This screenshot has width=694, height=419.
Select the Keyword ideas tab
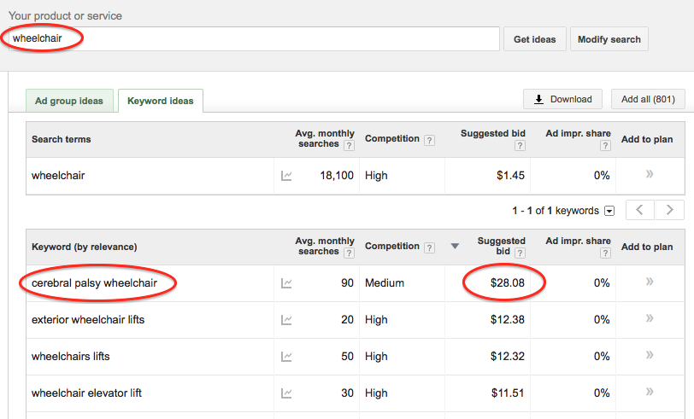(x=160, y=101)
